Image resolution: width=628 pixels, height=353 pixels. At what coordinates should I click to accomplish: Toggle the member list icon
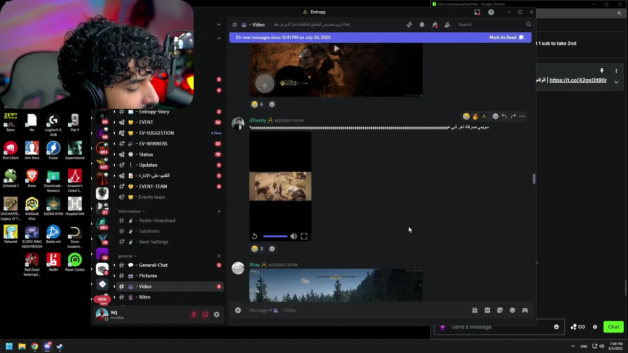(447, 25)
